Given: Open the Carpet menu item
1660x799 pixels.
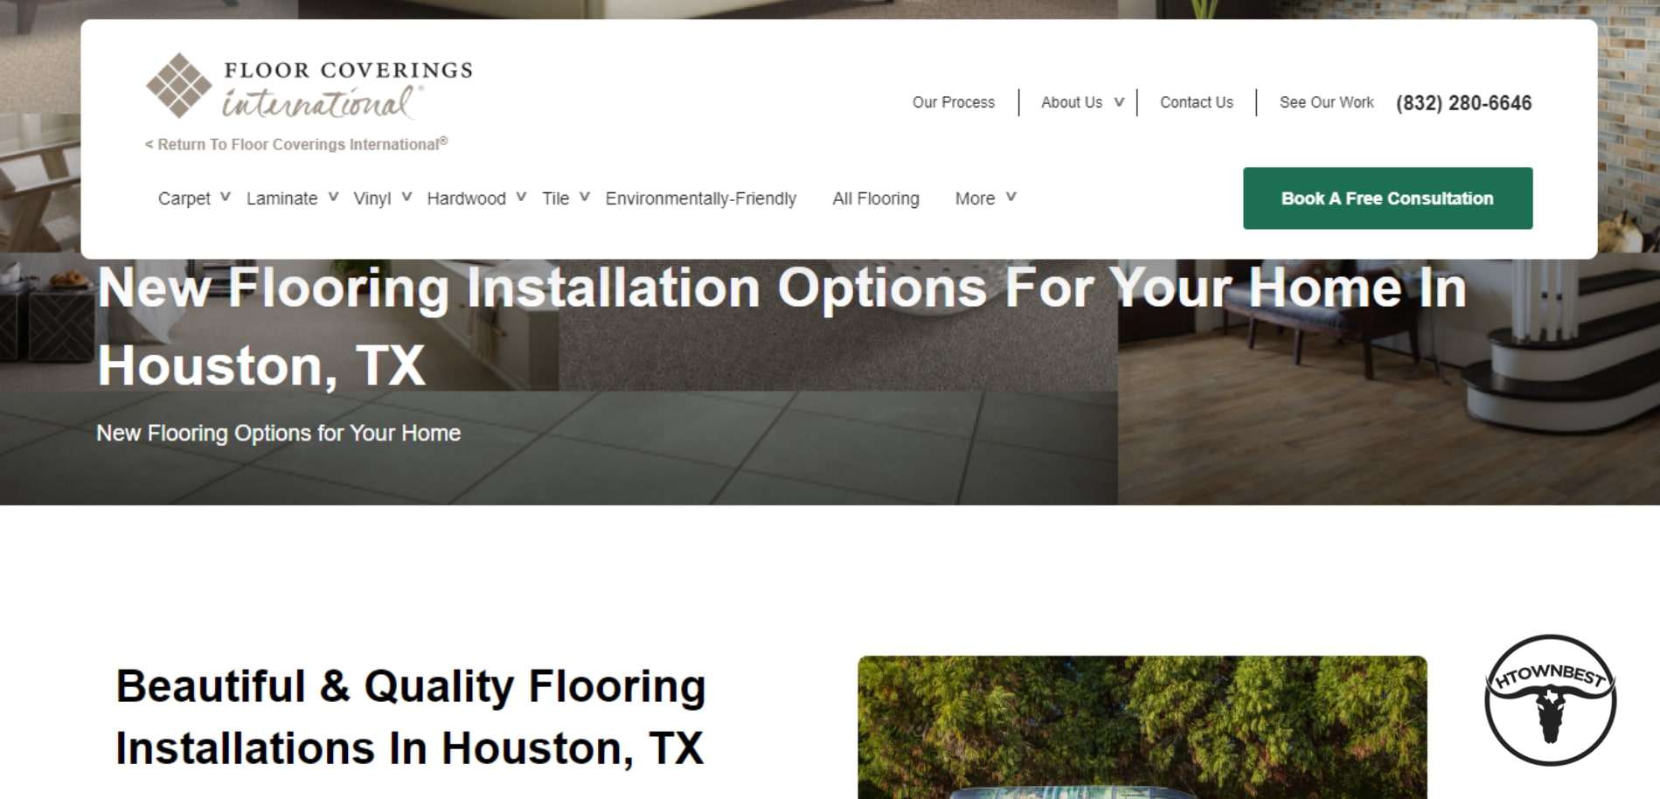Looking at the screenshot, I should 184,198.
